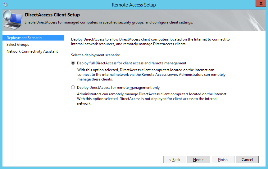The height and width of the screenshot is (169, 268).
Task: Click the Back button
Action: (x=175, y=160)
